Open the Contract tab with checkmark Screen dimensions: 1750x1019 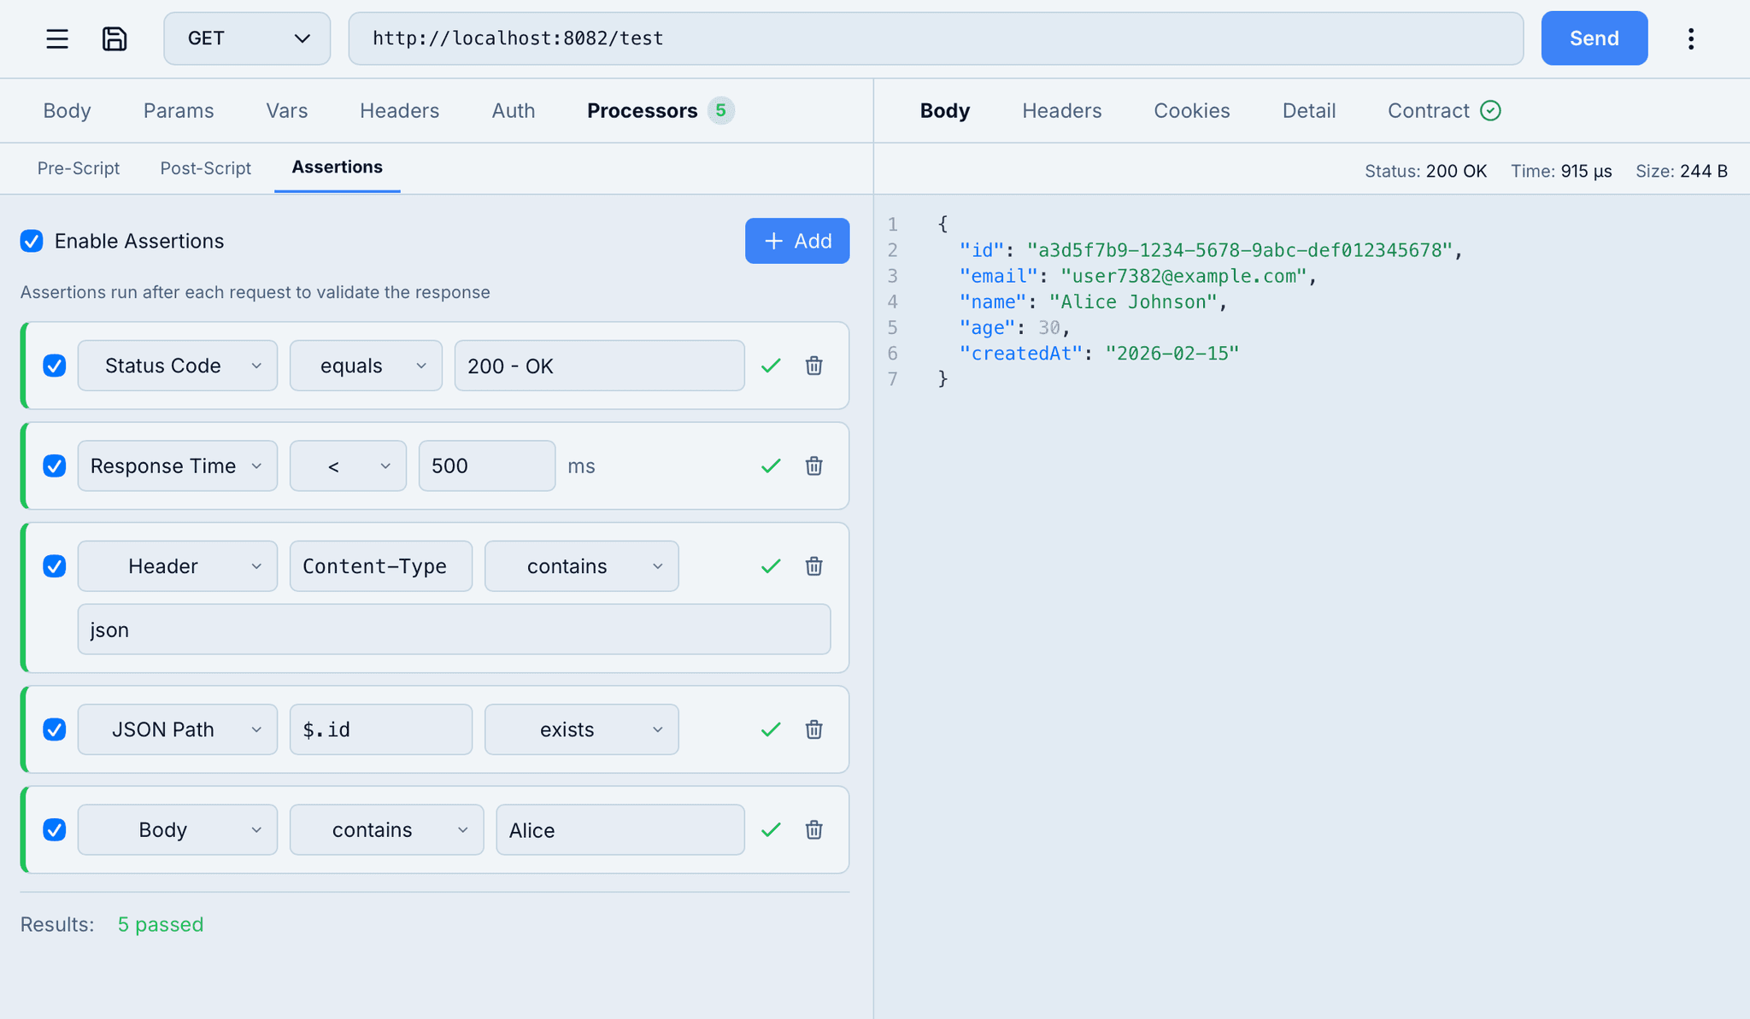coord(1443,111)
